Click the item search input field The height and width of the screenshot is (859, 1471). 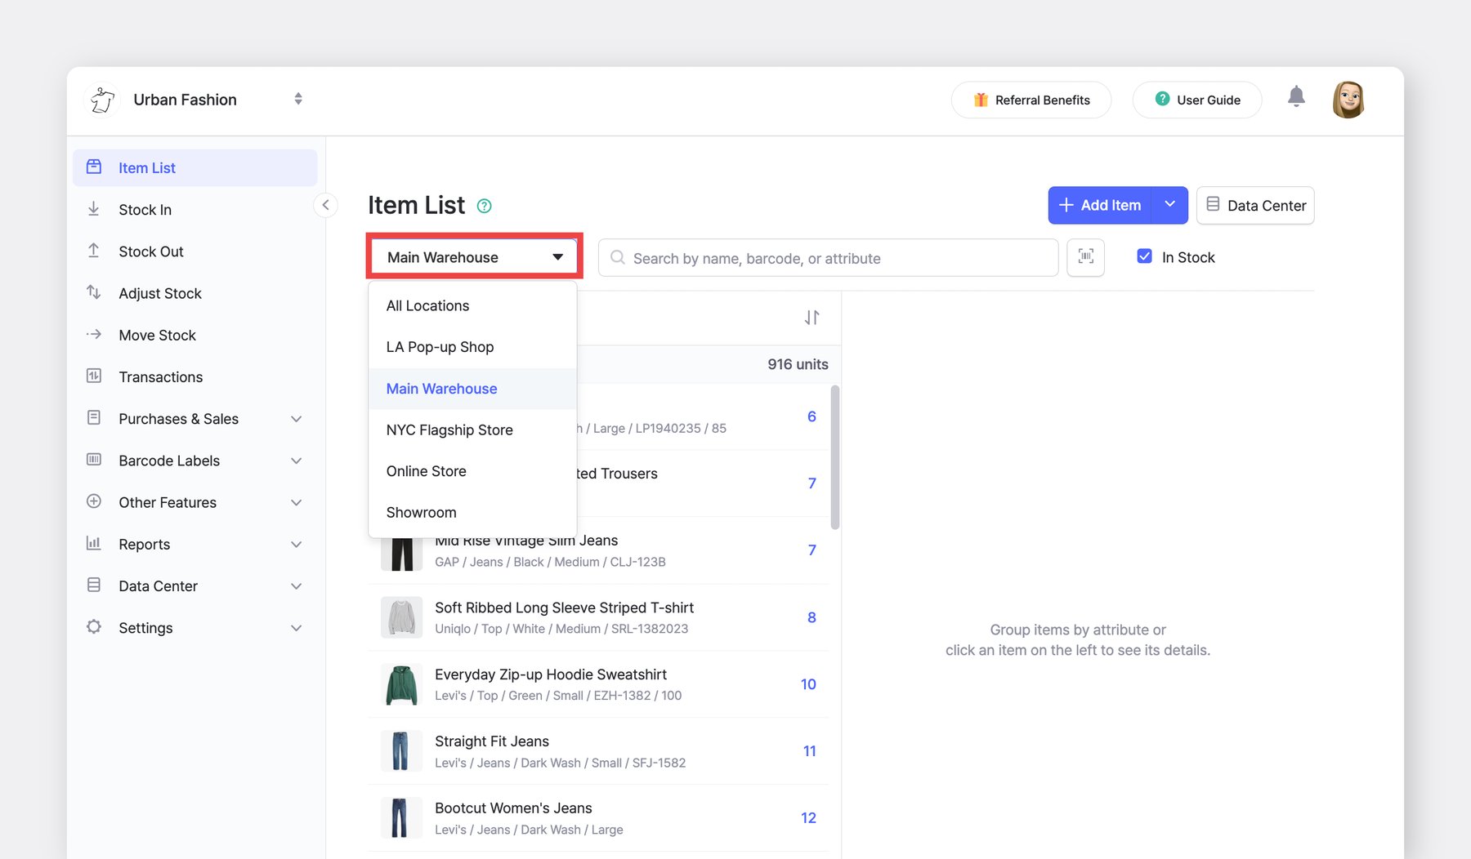(834, 258)
